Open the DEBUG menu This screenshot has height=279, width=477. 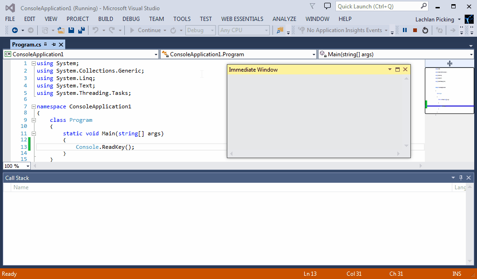131,19
